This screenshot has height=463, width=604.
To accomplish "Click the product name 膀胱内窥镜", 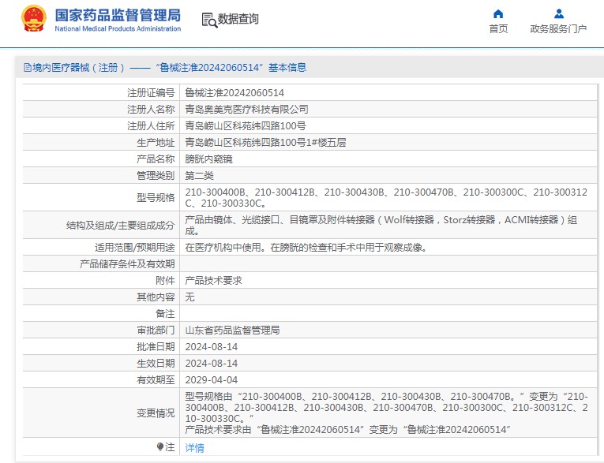I will click(208, 159).
